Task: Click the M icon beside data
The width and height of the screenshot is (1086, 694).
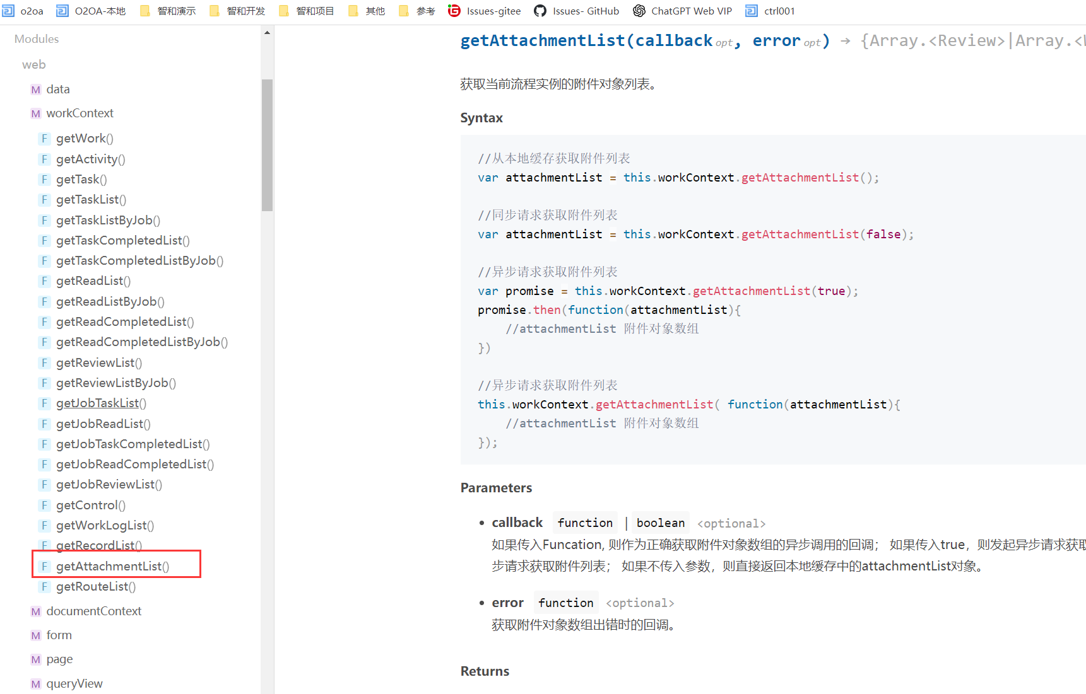Action: pyautogui.click(x=36, y=90)
